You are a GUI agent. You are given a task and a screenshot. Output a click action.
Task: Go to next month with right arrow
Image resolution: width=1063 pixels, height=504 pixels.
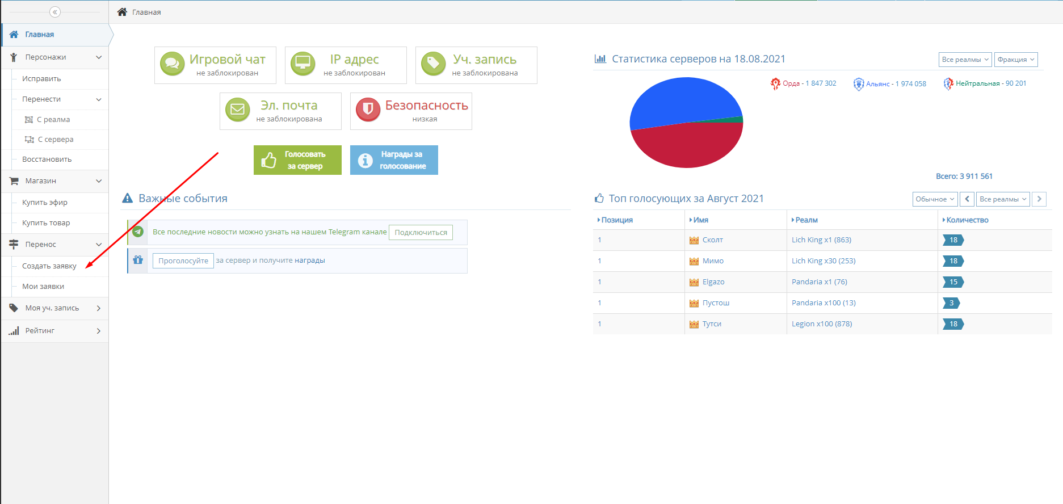coord(1039,199)
